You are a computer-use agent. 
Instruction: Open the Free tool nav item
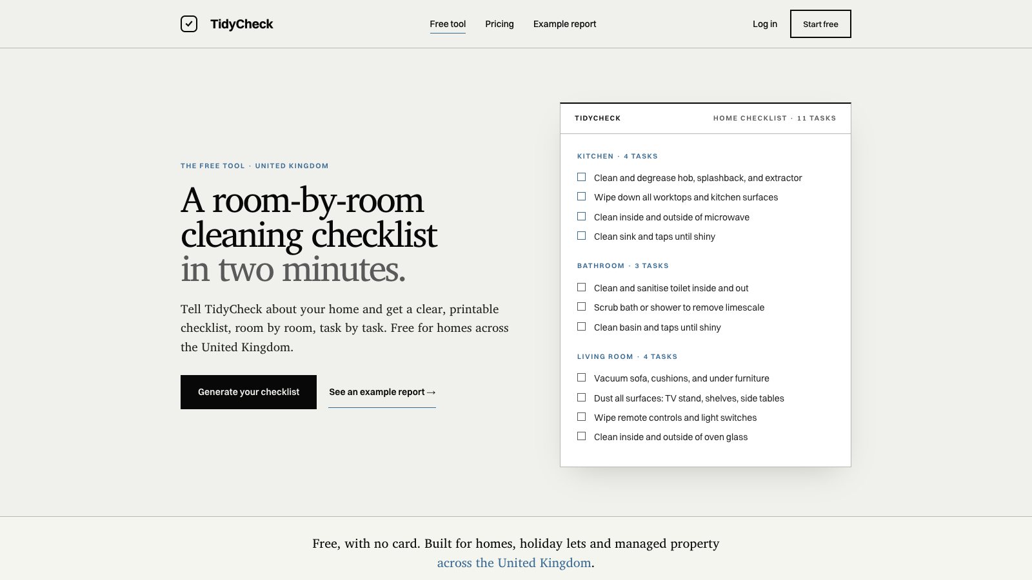point(448,24)
